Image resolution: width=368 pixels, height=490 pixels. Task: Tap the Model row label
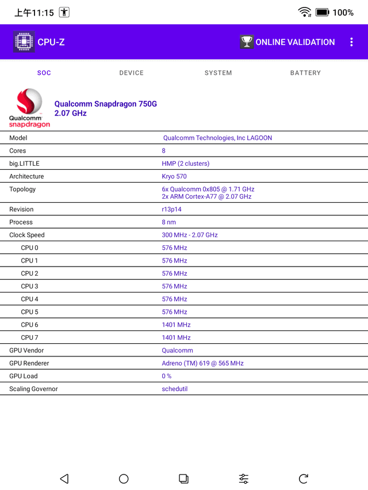tap(18, 138)
